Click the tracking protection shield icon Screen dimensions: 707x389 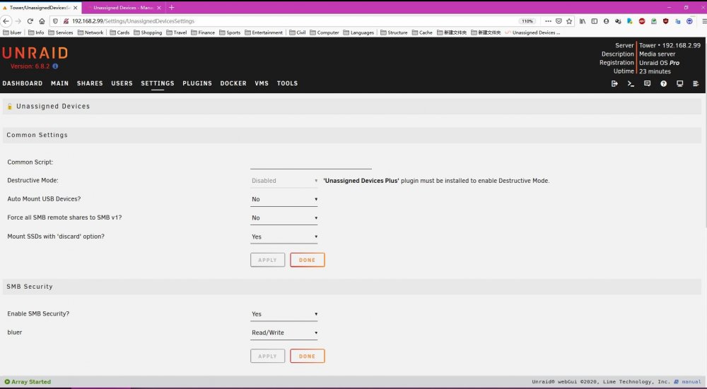coord(55,21)
